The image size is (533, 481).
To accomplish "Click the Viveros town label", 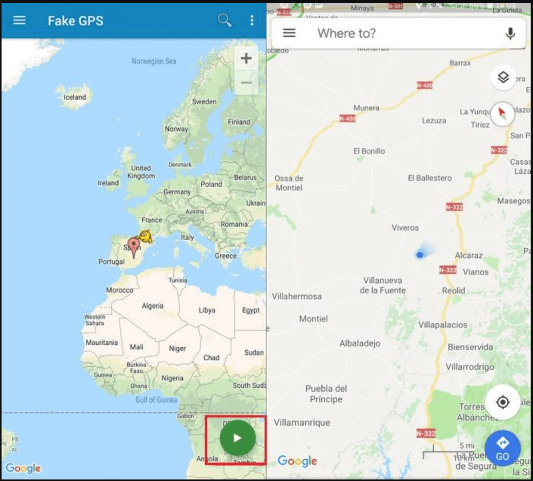I will point(405,228).
